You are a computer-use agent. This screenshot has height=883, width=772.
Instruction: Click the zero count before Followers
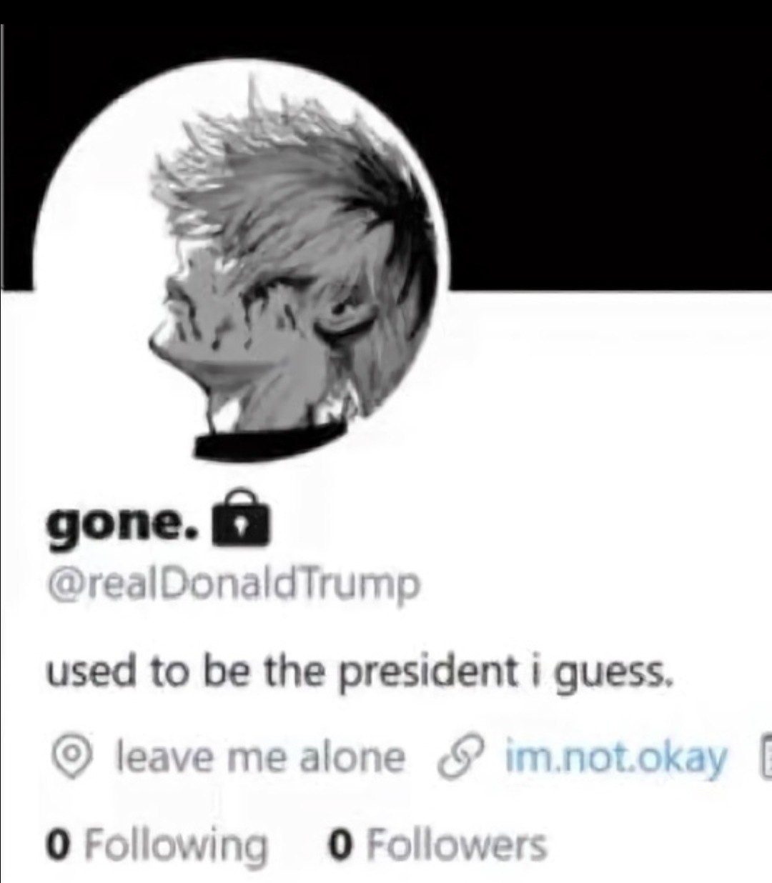(x=340, y=844)
